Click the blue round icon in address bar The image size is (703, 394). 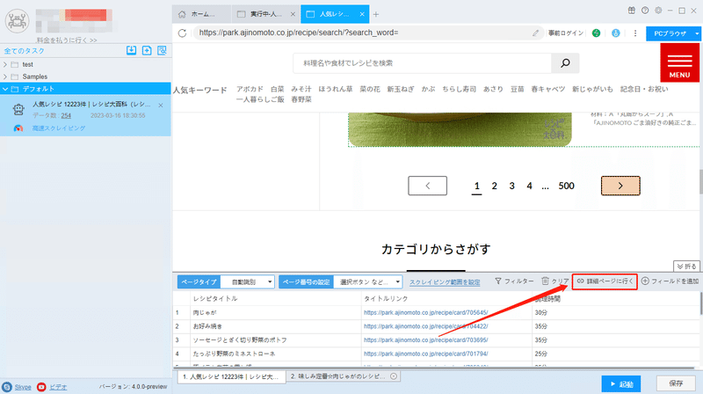616,33
